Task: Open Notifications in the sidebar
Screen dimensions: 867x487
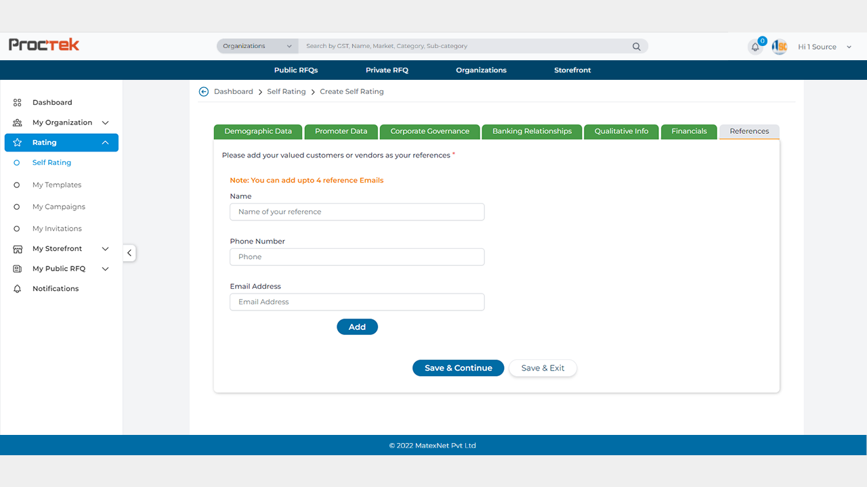Action: 56,289
